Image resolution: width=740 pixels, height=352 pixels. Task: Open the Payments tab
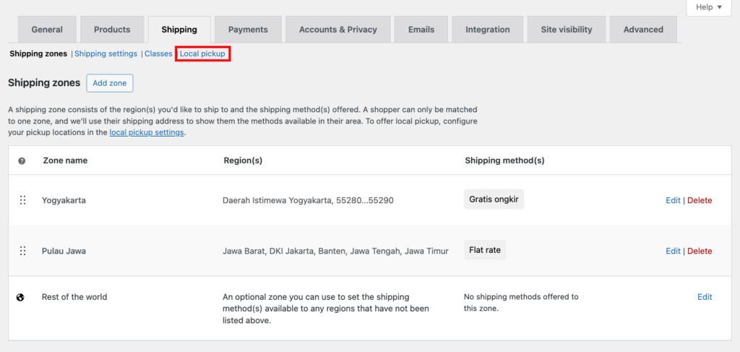pos(248,30)
